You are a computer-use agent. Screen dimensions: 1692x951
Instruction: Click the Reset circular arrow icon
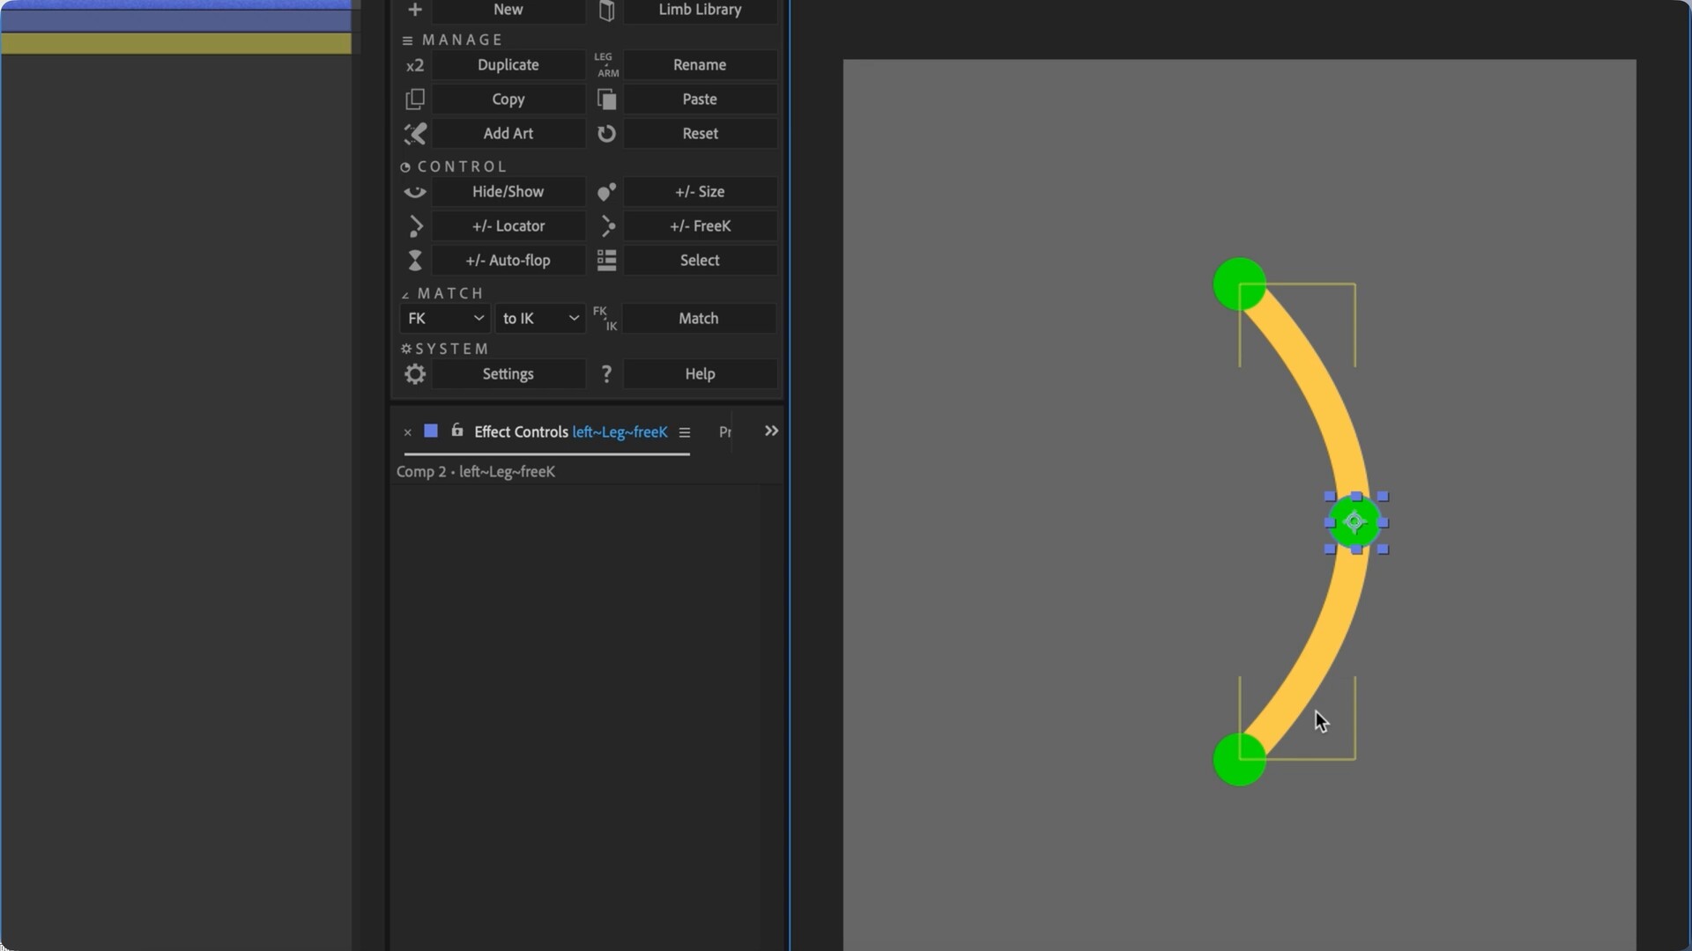(x=606, y=134)
